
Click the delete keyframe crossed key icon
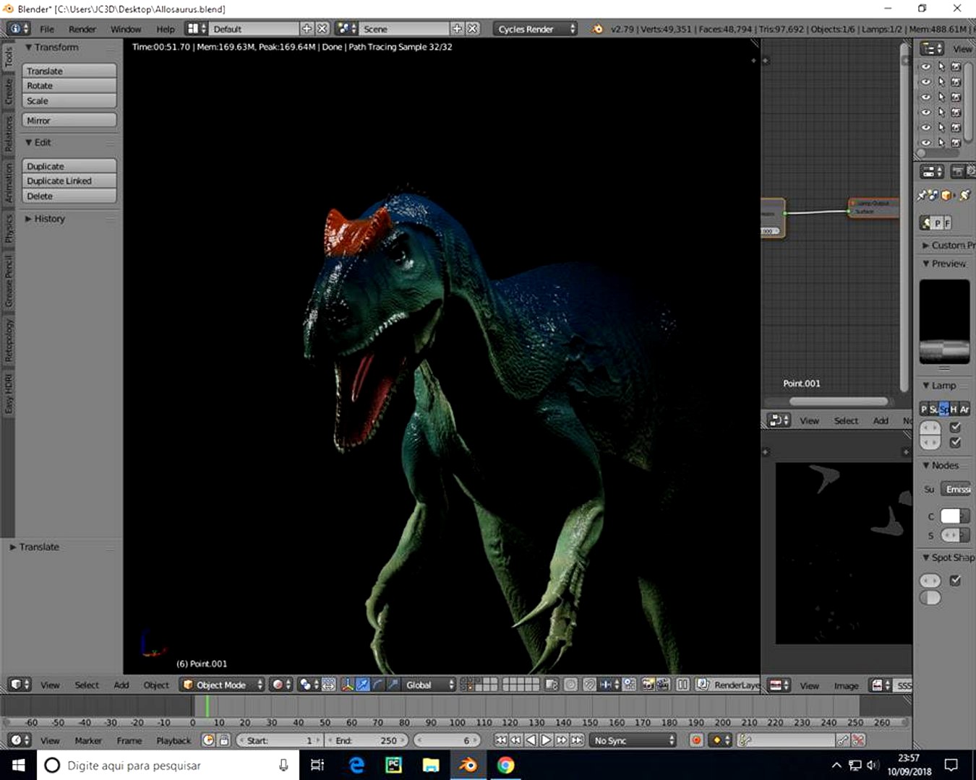[858, 740]
